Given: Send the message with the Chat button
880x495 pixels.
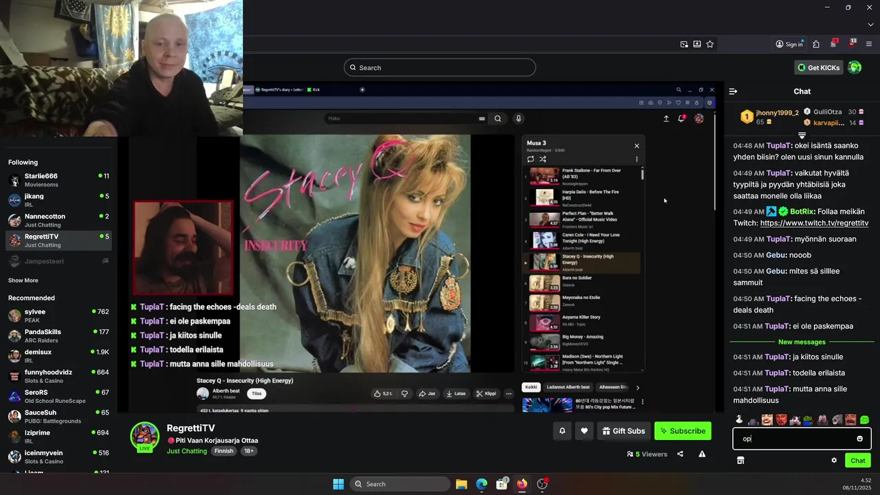Looking at the screenshot, I should click(858, 461).
